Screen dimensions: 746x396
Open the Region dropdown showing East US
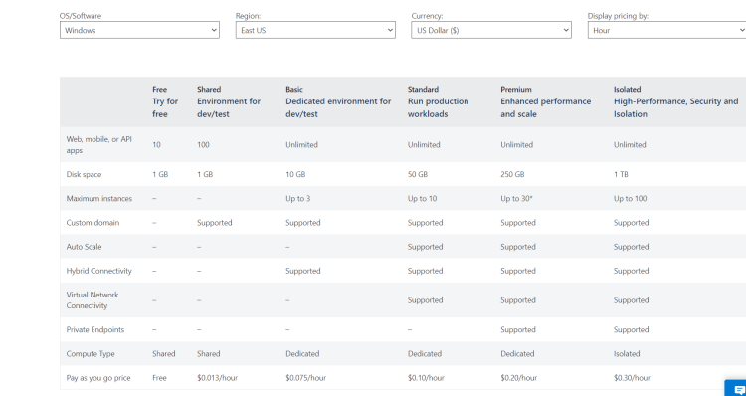click(315, 30)
